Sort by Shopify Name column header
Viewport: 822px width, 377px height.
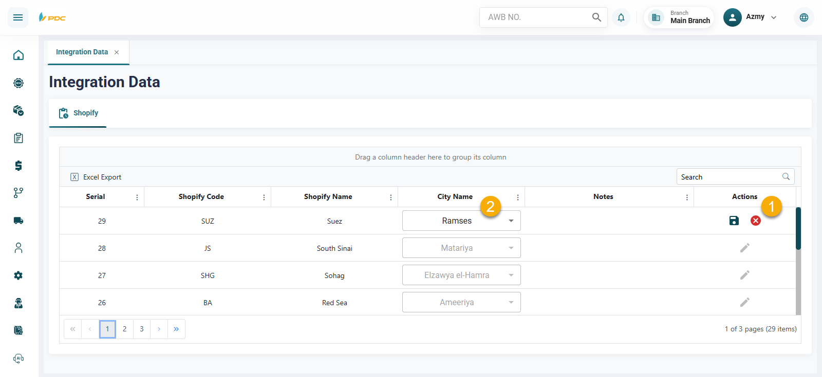click(x=328, y=196)
